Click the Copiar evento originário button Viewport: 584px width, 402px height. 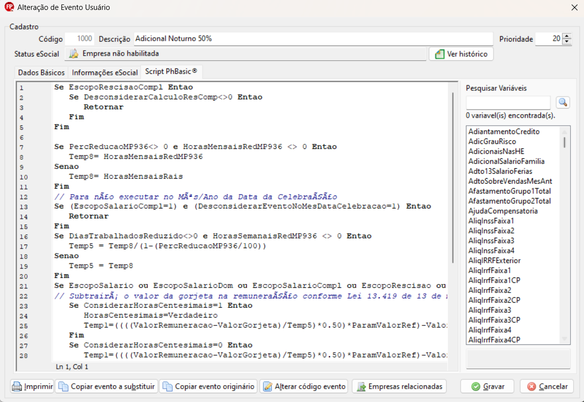tap(208, 387)
